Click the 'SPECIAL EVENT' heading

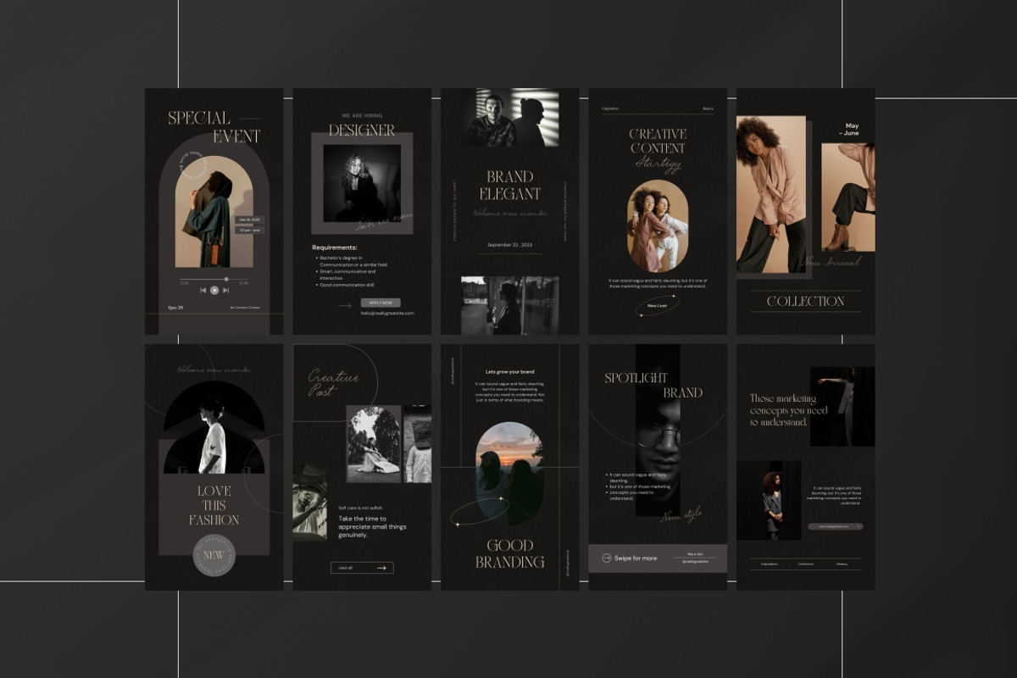pyautogui.click(x=214, y=127)
